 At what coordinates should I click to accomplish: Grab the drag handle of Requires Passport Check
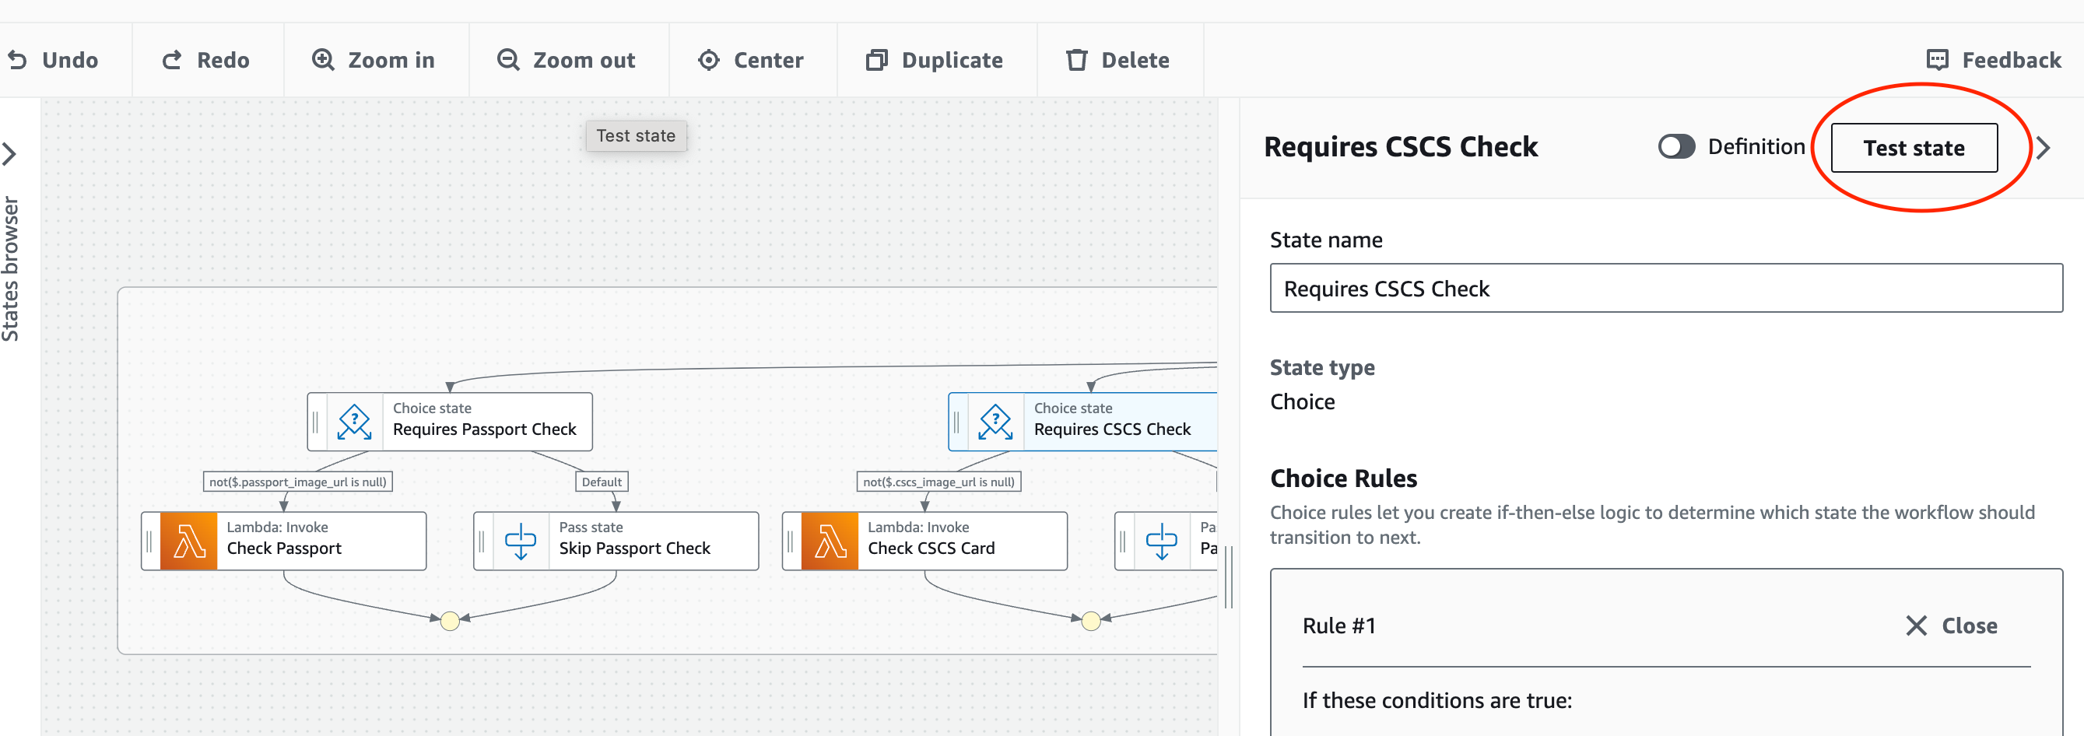316,422
